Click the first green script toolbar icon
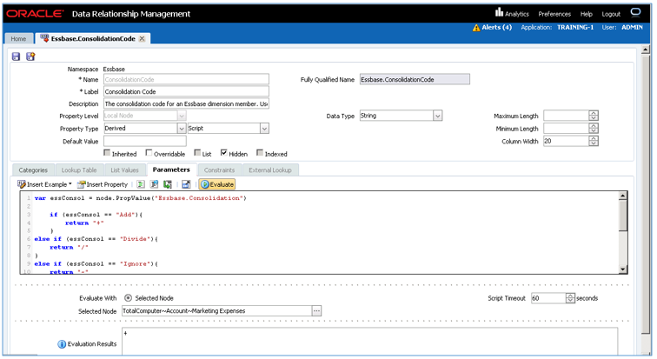 [141, 184]
